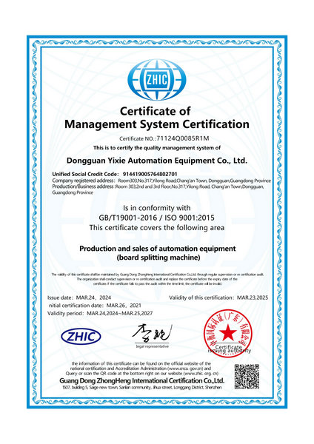Click the www.zhic.org.cn website reference
Screen dimensions: 314x444
201,374
